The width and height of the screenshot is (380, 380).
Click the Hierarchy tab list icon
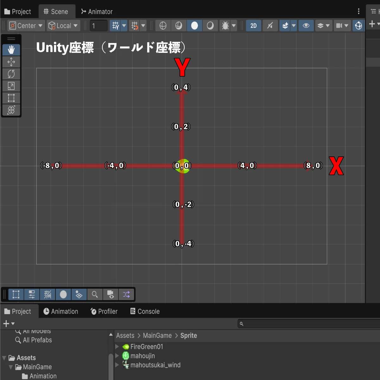(373, 11)
